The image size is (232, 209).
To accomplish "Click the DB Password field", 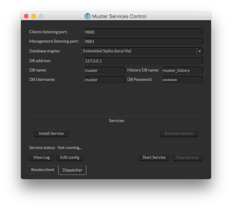I will [x=182, y=79].
